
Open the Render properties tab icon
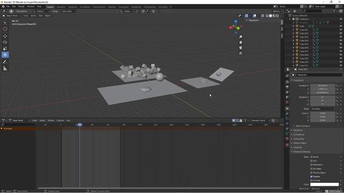click(x=287, y=82)
